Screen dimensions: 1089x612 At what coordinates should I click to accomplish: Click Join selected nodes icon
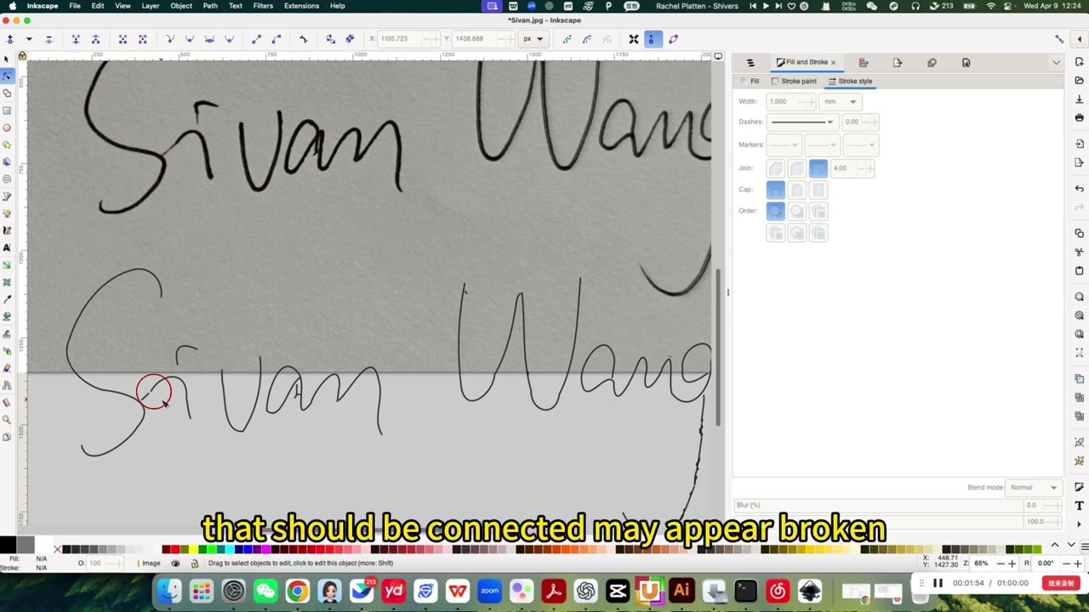click(x=76, y=39)
